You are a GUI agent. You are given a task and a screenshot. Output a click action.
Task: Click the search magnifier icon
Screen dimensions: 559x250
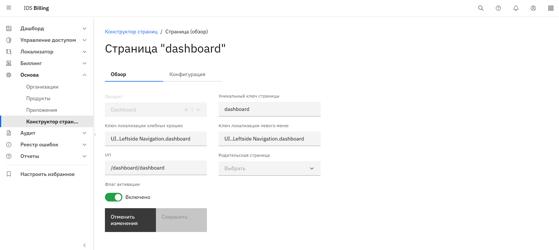[x=481, y=8]
